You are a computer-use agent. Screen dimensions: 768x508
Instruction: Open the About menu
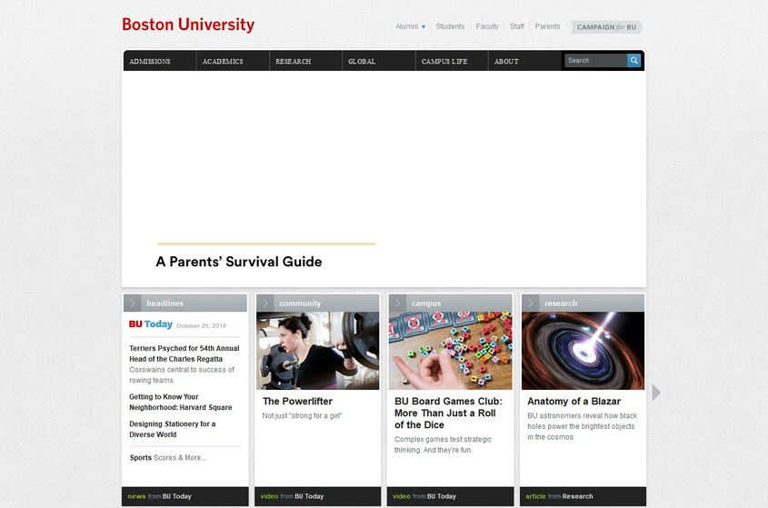tap(524, 61)
